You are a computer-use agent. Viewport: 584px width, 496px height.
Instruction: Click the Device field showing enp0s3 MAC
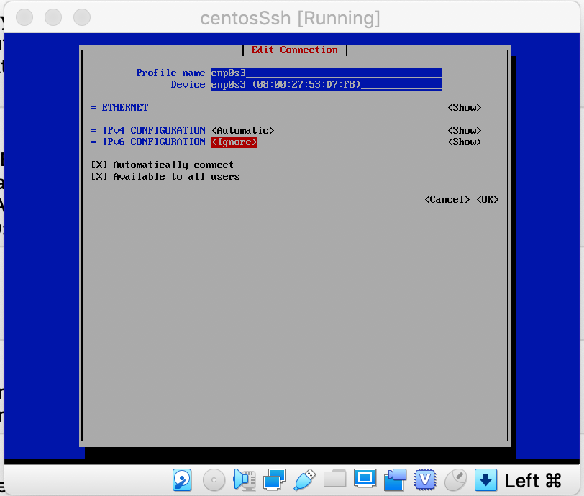point(324,84)
